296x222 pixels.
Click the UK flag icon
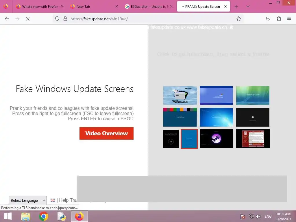point(53,200)
